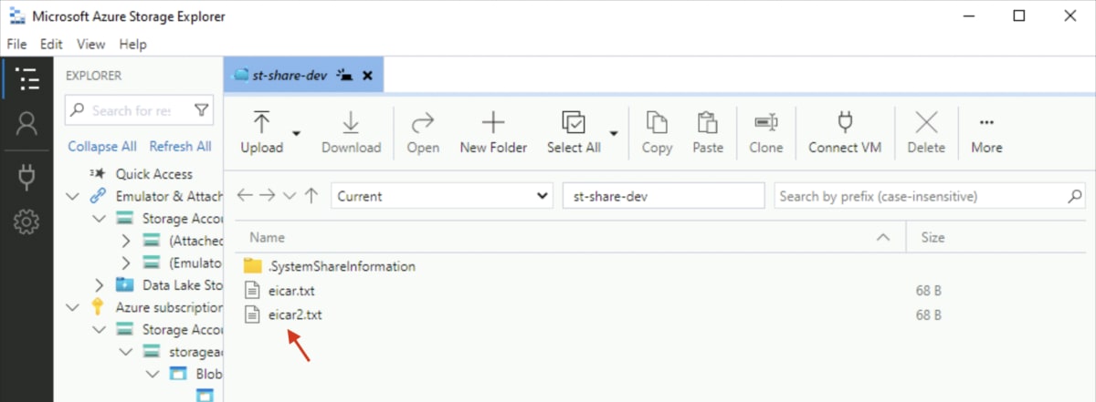Open the Connect plug icon in the sidebar
Viewport: 1096px width, 402px height.
pyautogui.click(x=27, y=176)
